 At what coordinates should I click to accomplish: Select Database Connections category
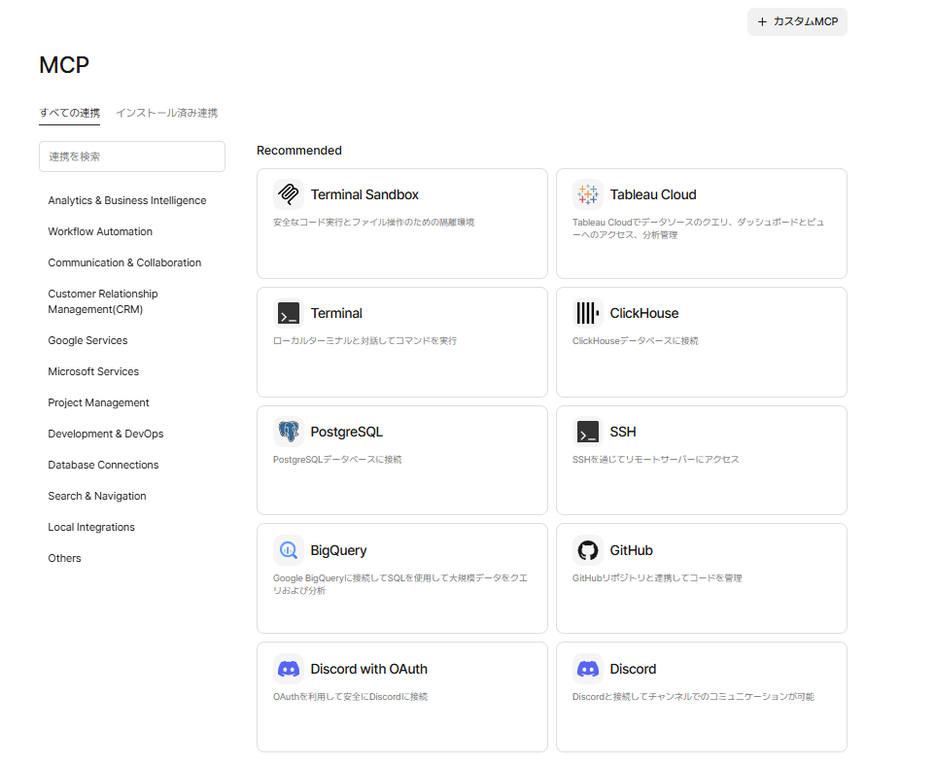(103, 465)
